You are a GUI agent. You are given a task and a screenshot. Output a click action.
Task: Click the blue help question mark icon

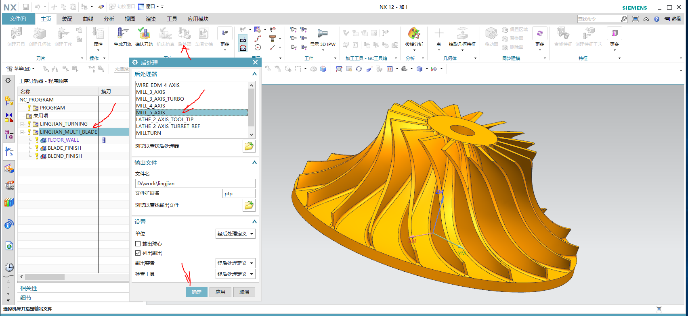coord(657,19)
